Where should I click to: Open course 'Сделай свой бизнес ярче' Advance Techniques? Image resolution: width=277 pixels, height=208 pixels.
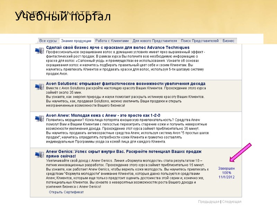pos(118,47)
